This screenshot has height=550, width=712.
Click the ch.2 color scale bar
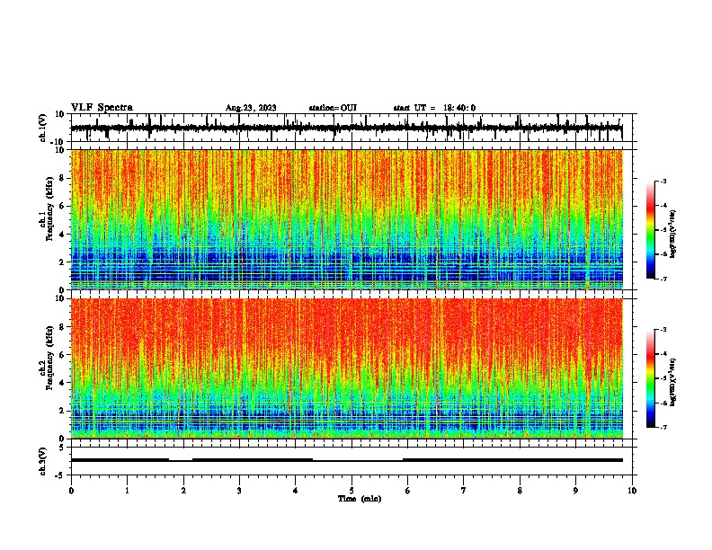(651, 378)
